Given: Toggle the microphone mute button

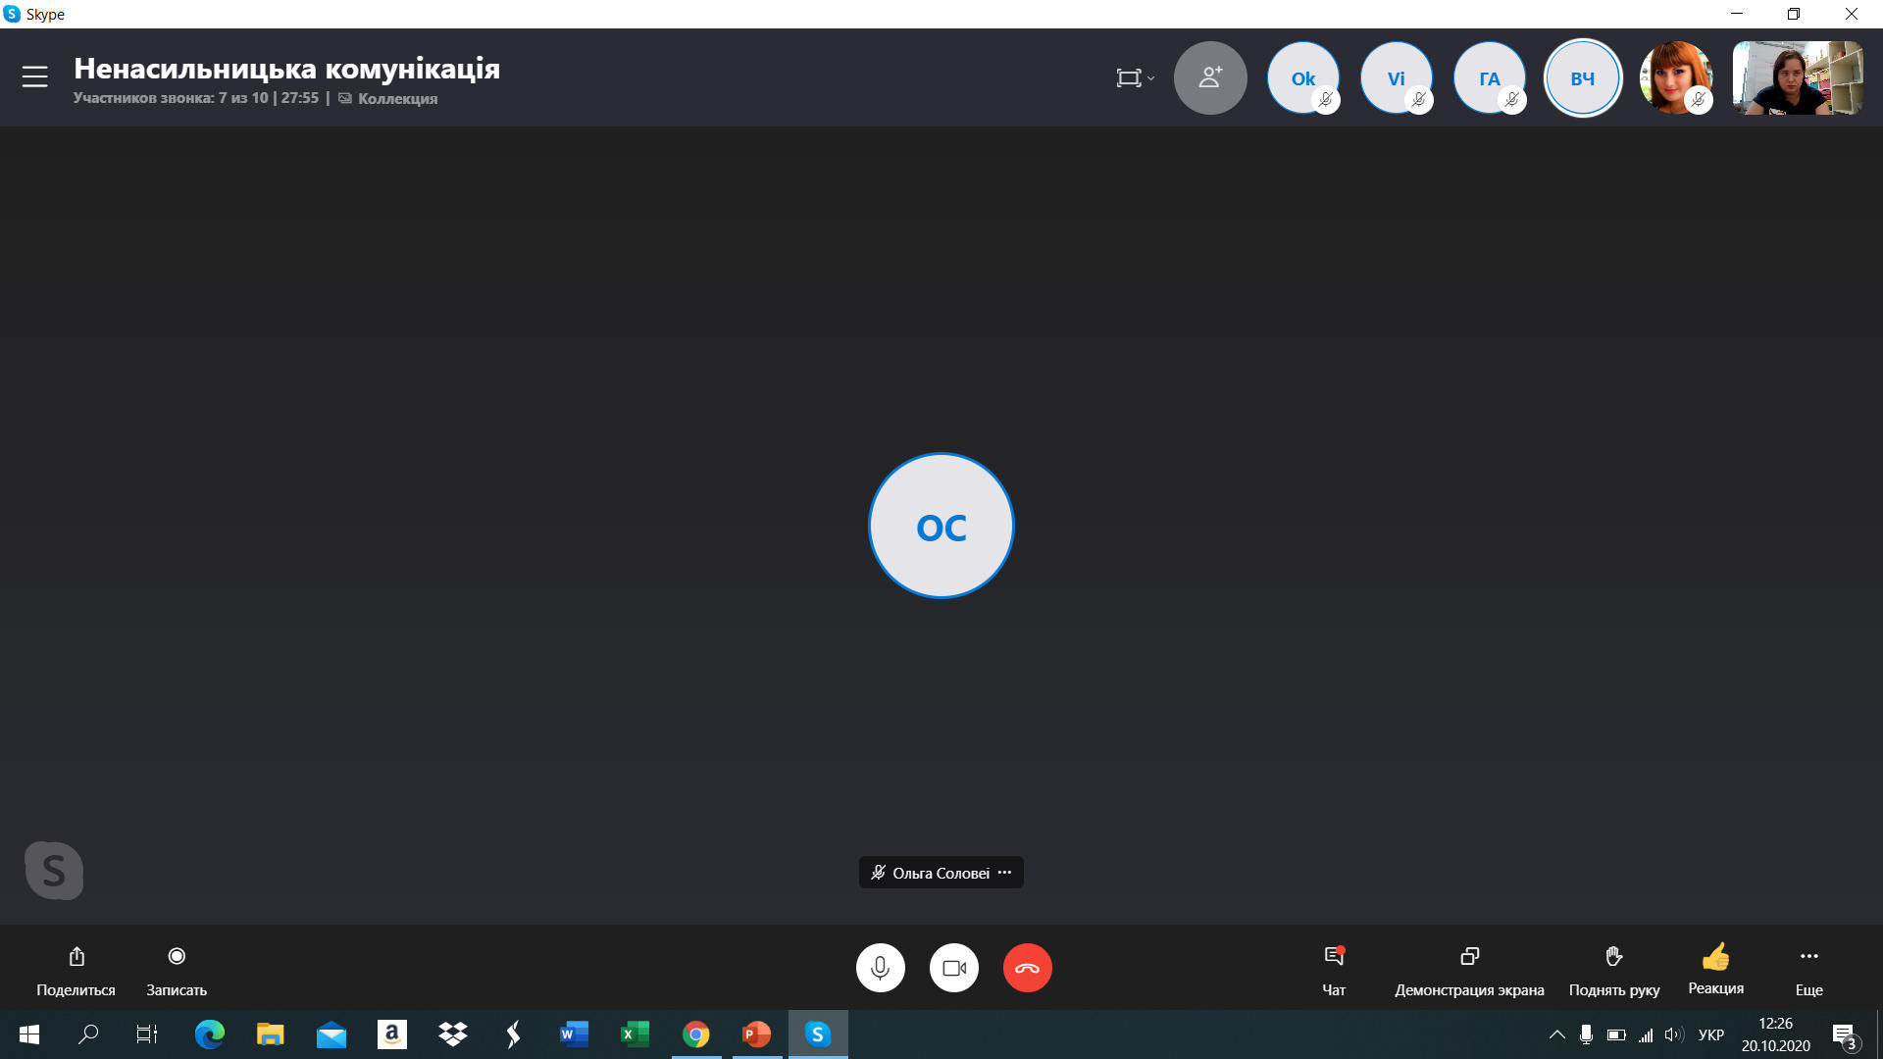Looking at the screenshot, I should (881, 968).
